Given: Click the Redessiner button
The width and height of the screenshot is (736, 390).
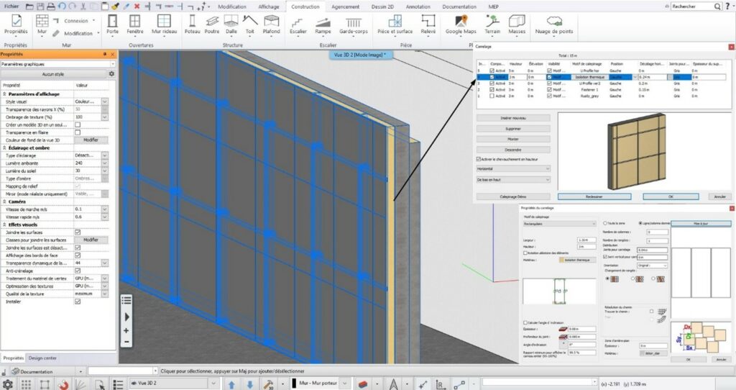Looking at the screenshot, I should click(594, 196).
